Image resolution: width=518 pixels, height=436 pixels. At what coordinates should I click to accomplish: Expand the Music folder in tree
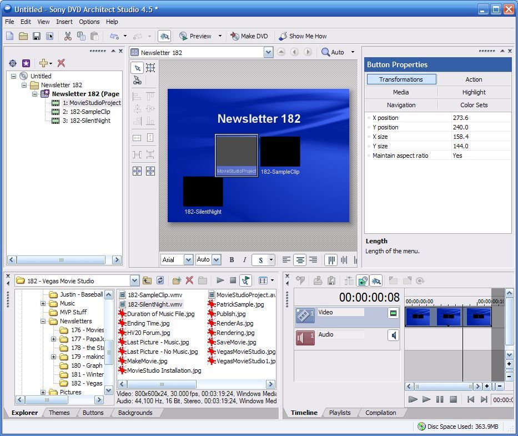point(43,304)
